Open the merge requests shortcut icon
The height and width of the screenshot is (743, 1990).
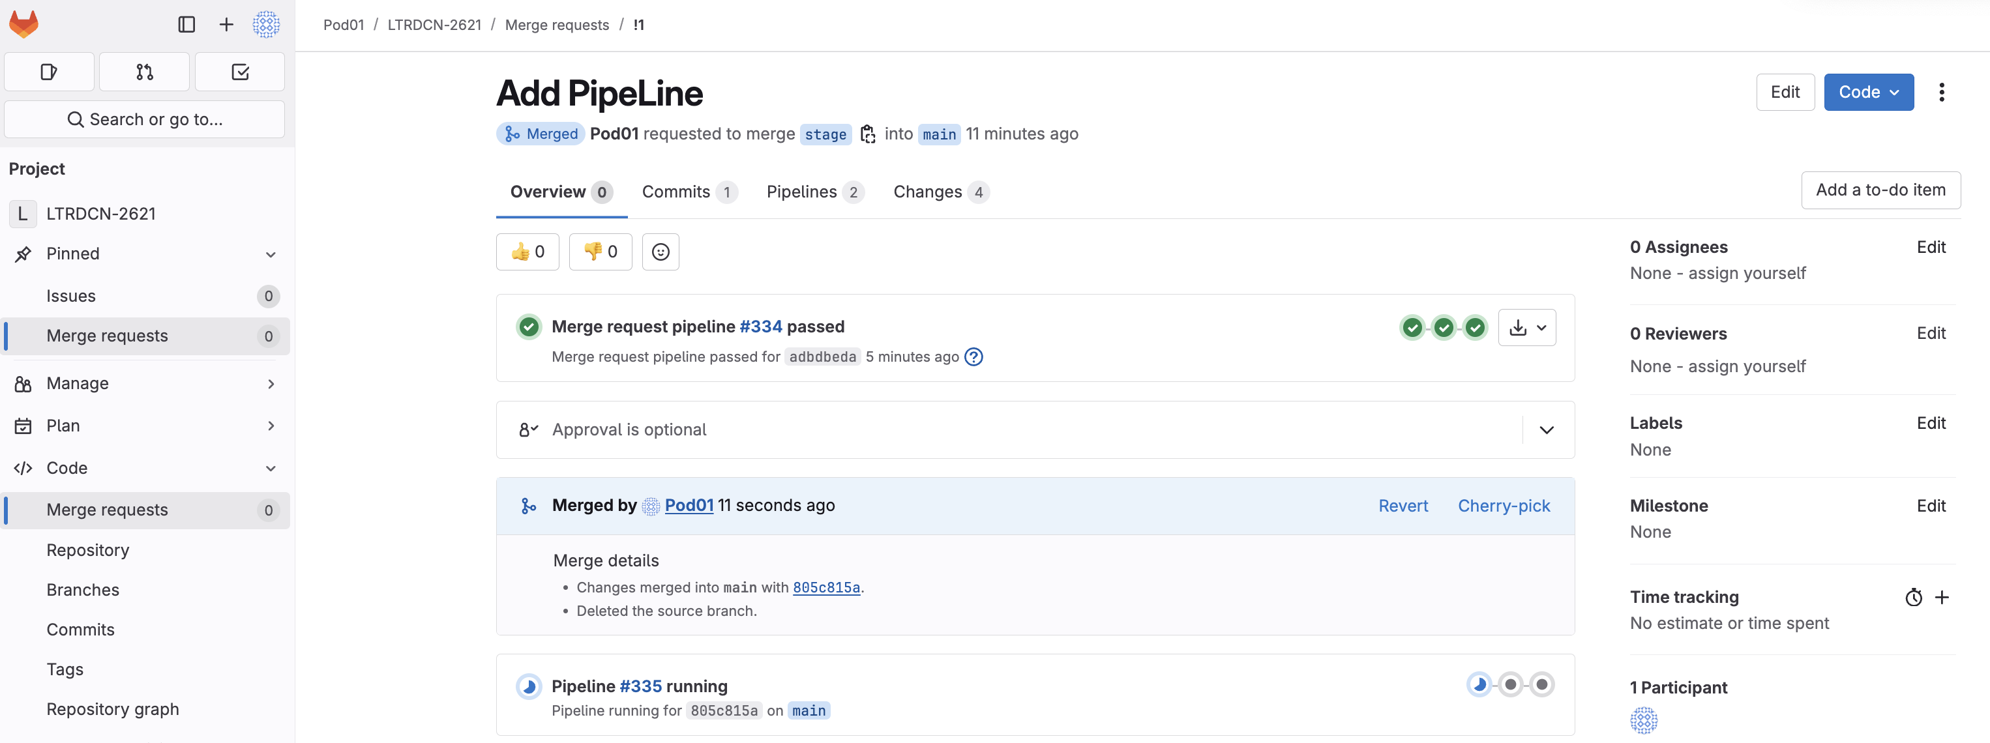[x=145, y=72]
